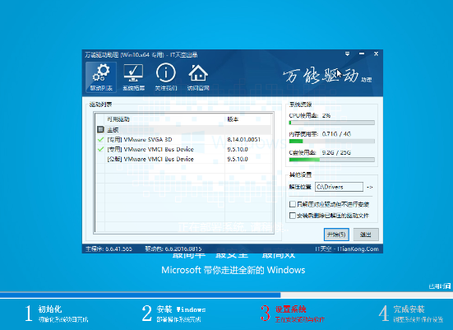This screenshot has width=453, height=330.
Task: Click the C drive usage progress bar
Action: [x=332, y=160]
